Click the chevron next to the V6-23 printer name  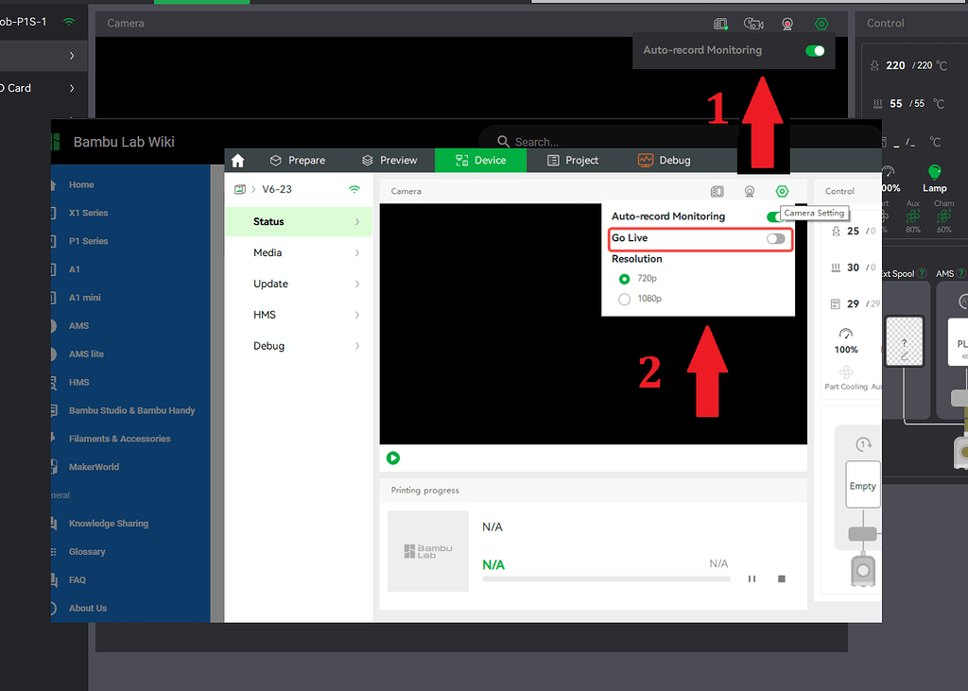click(253, 190)
